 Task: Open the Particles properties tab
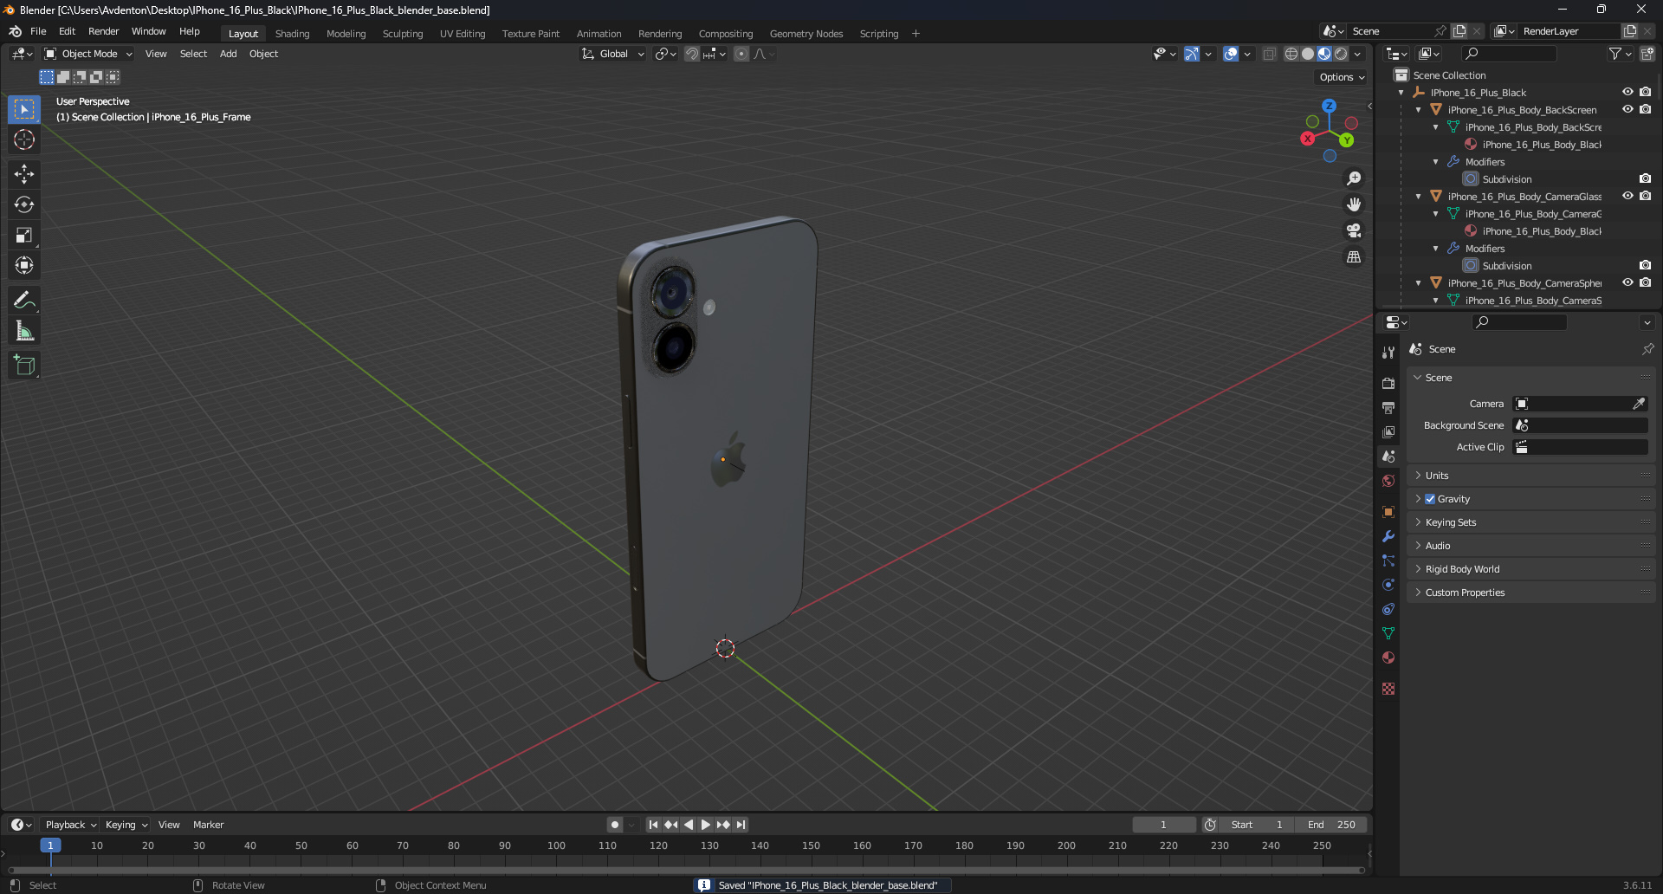(1388, 560)
